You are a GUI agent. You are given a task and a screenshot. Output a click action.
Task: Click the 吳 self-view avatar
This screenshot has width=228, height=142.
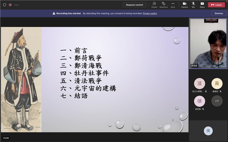point(208,131)
